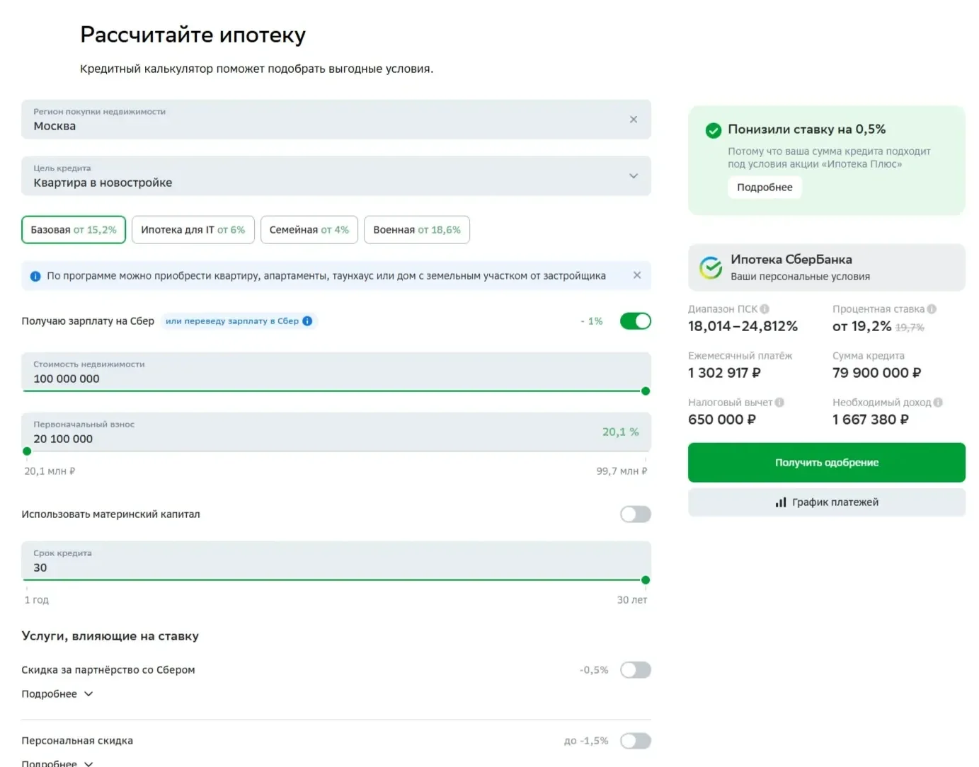This screenshot has width=979, height=767.
Task: Click the 'Услуги, влияющие на ставку' heading
Action: pyautogui.click(x=110, y=636)
